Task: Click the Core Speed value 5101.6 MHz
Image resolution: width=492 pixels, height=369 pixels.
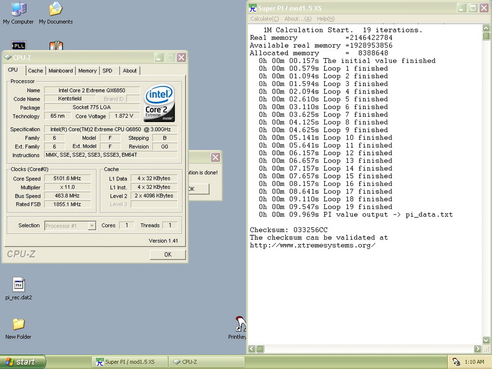Action: click(67, 178)
